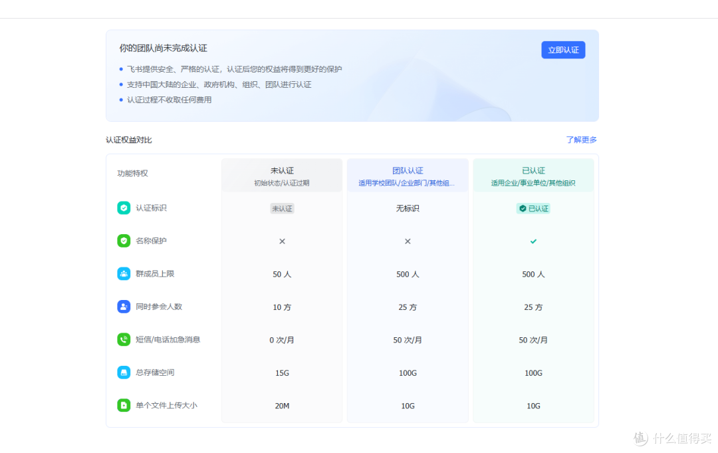Click the 认证标识 row label
This screenshot has width=718, height=453.
(x=151, y=208)
